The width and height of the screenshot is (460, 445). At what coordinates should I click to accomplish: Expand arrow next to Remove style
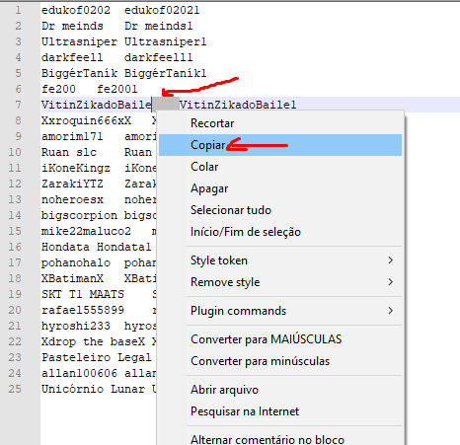click(390, 282)
